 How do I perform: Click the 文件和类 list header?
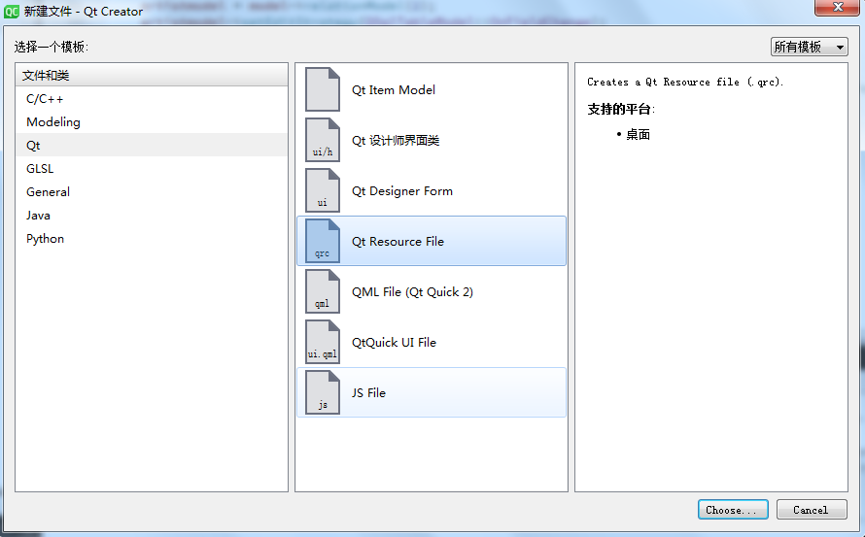(152, 75)
